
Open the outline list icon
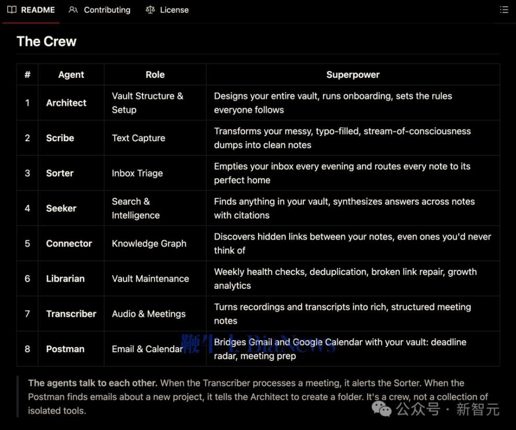[504, 10]
